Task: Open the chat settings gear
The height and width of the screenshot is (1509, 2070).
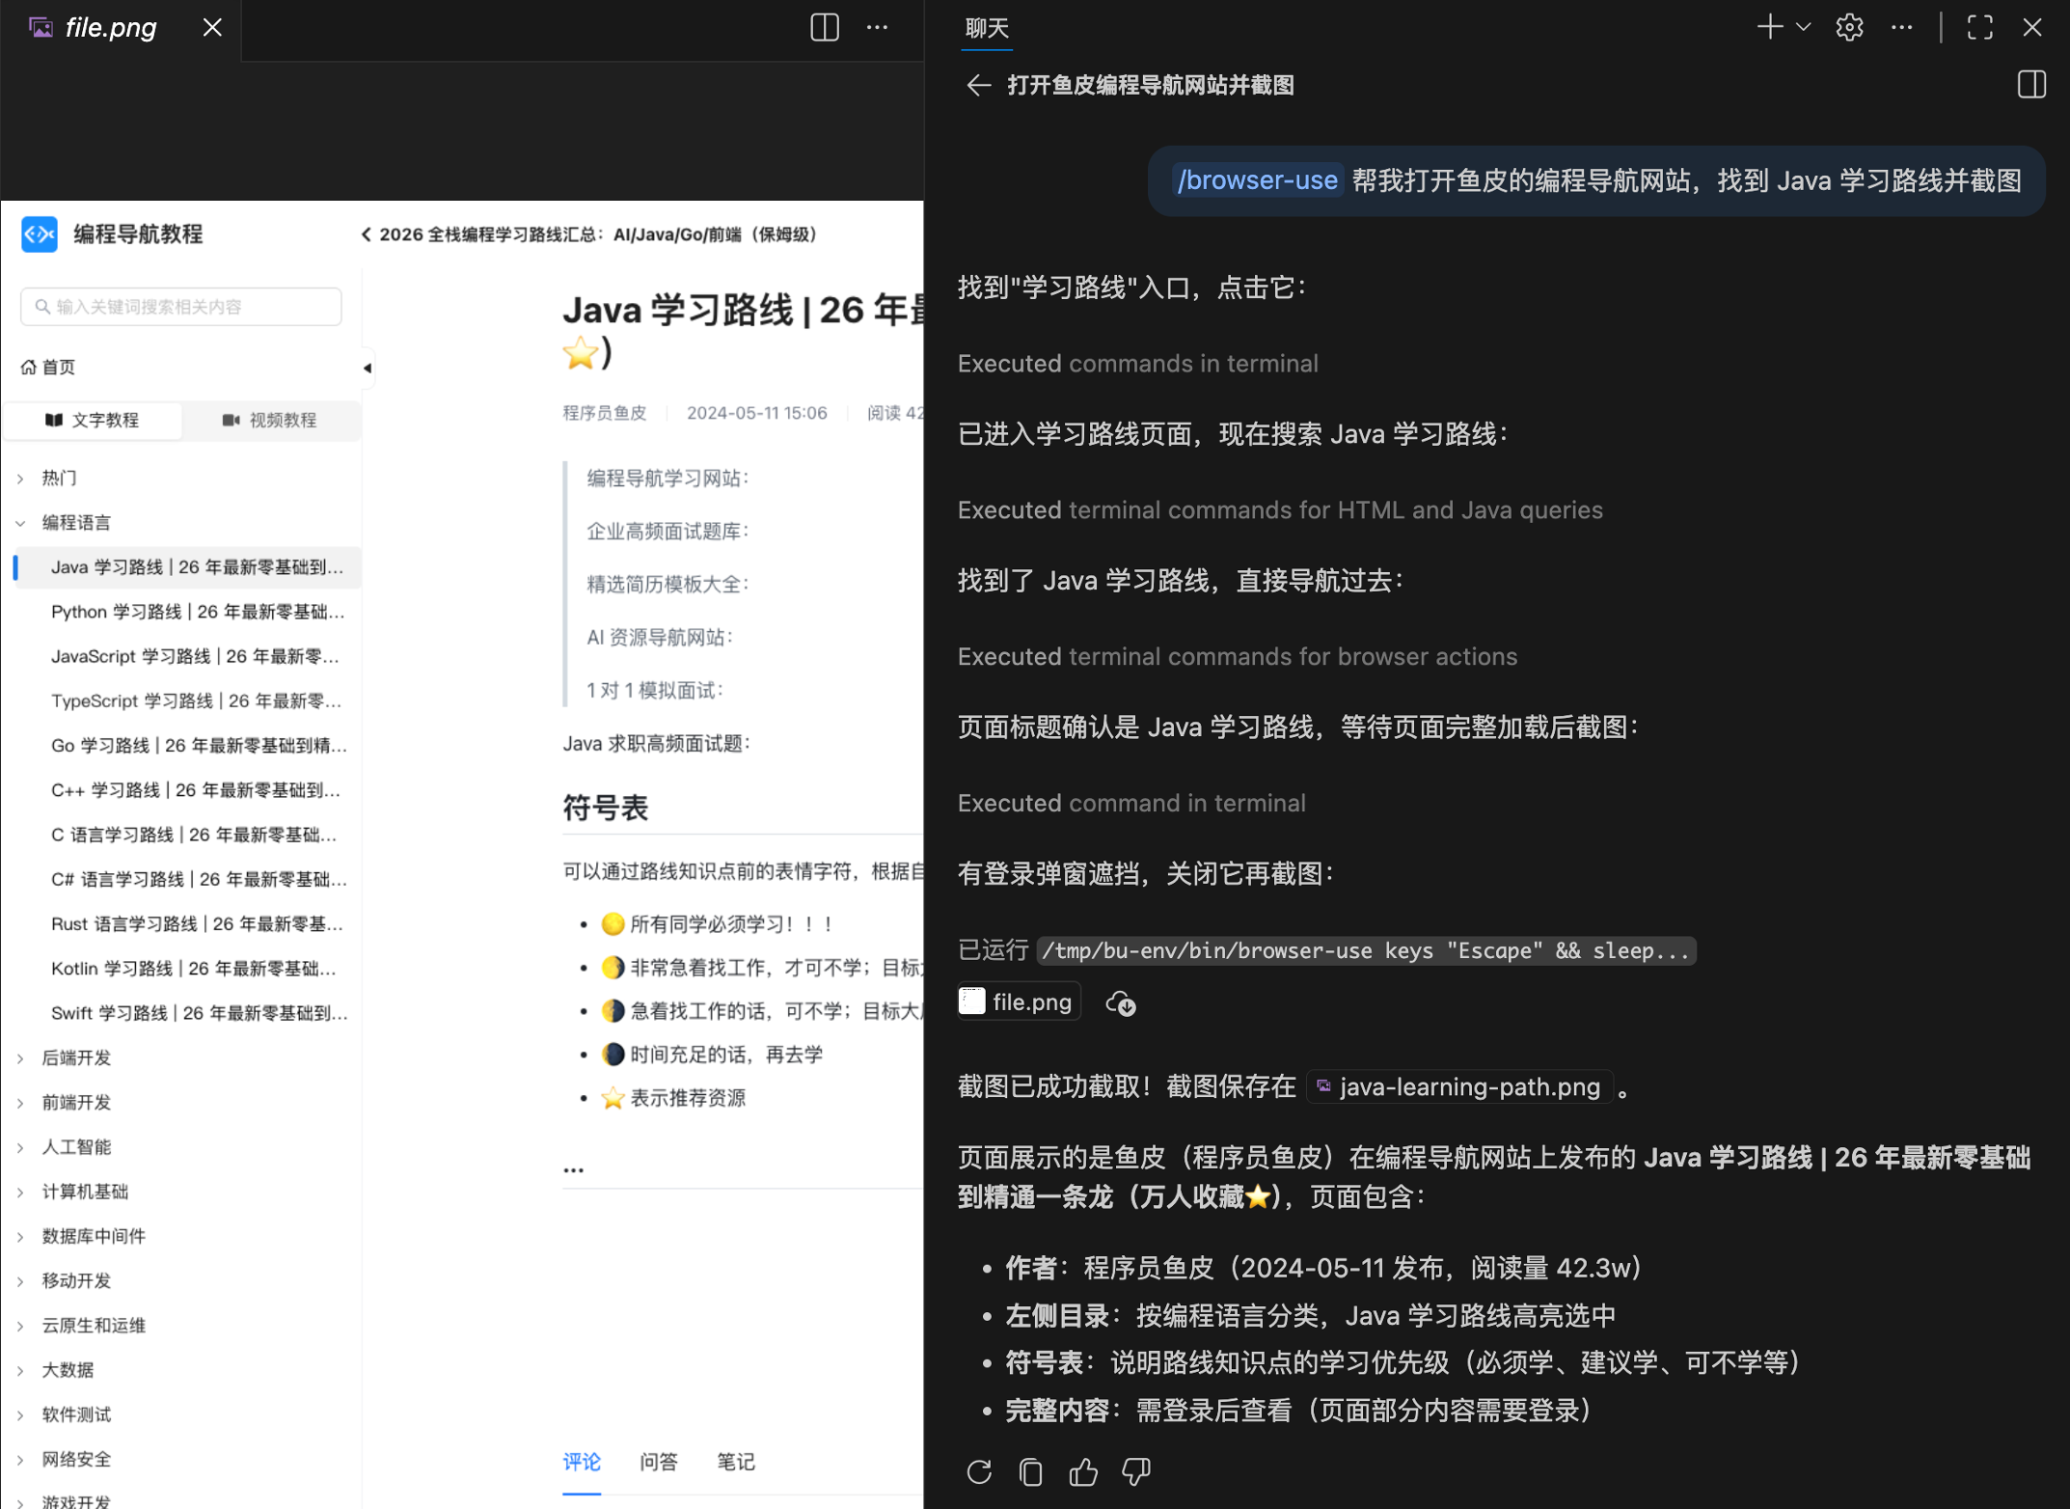Action: click(1849, 27)
